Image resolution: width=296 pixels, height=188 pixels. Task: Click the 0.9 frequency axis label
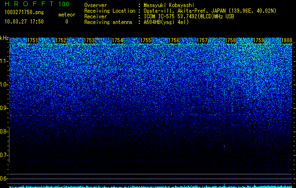pos(4,108)
